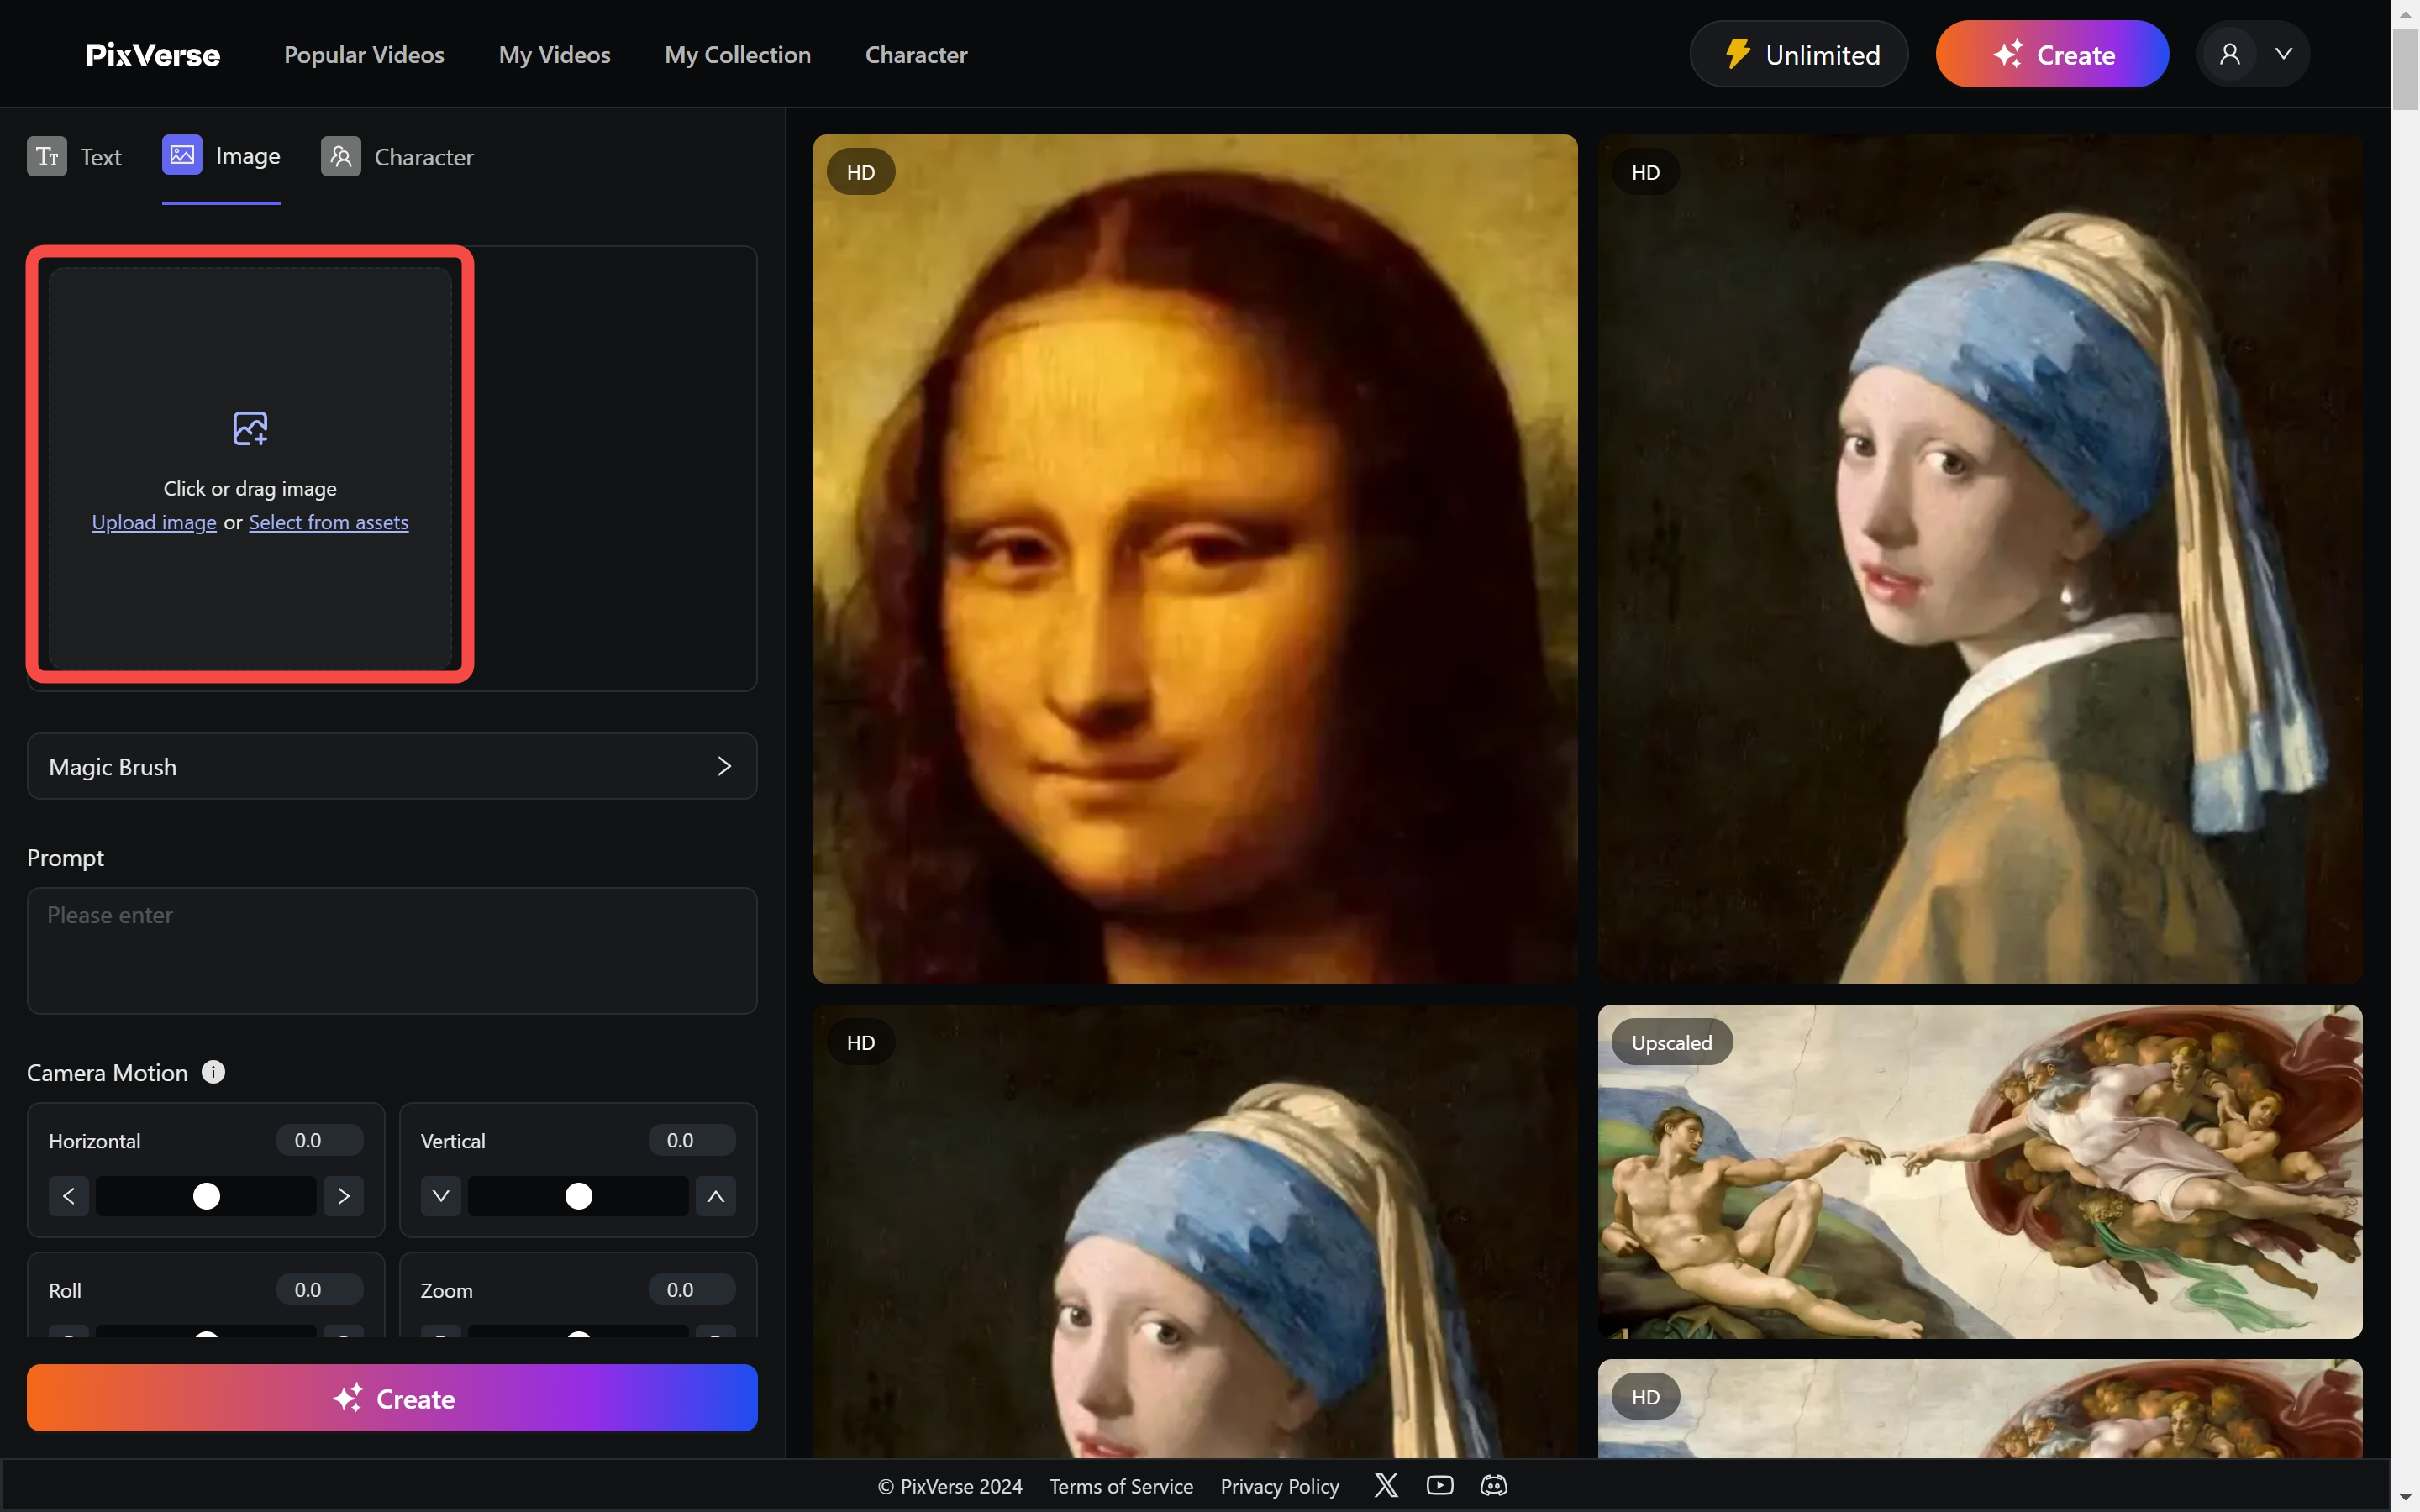2420x1512 pixels.
Task: Click the Horizontal move-left arrow
Action: point(69,1196)
